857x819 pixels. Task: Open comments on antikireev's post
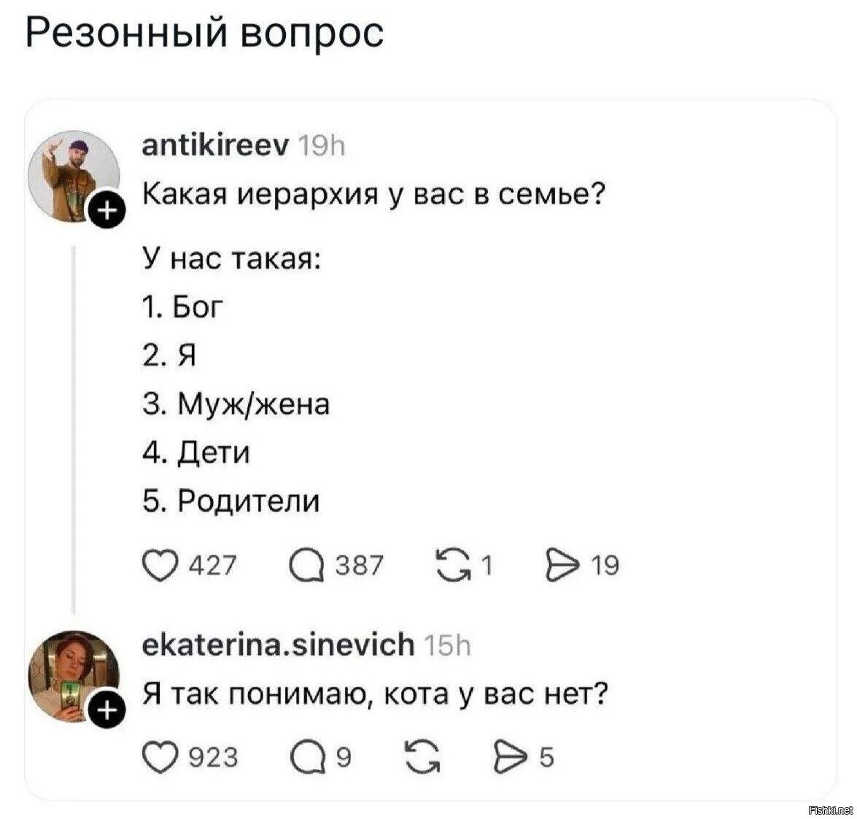click(x=309, y=563)
